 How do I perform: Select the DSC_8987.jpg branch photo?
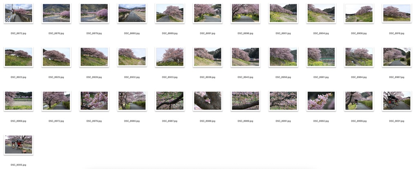[x=170, y=101]
